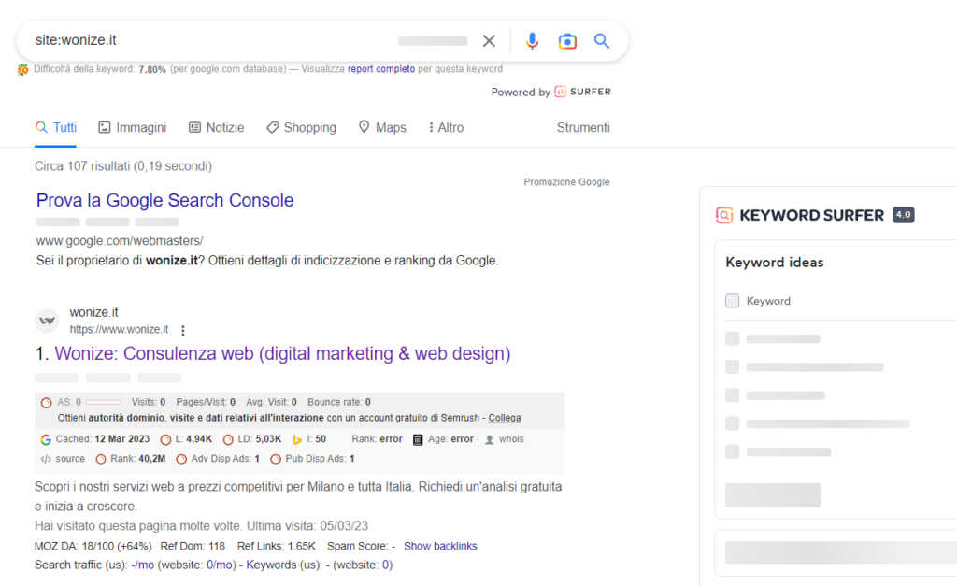Image resolution: width=957 pixels, height=586 pixels.
Task: Click the AS score progress bar
Action: (x=103, y=402)
